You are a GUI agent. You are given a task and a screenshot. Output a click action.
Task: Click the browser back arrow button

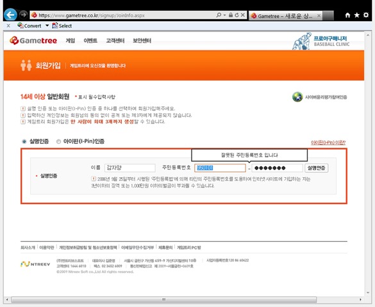pos(10,15)
